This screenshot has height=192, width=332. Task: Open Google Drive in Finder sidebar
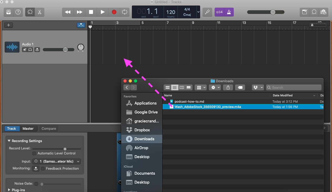(x=142, y=112)
